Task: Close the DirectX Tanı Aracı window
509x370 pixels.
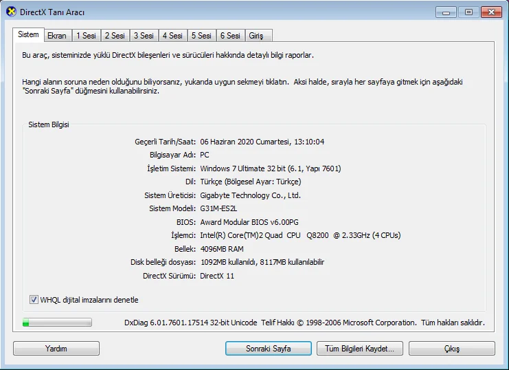Action: coord(491,12)
